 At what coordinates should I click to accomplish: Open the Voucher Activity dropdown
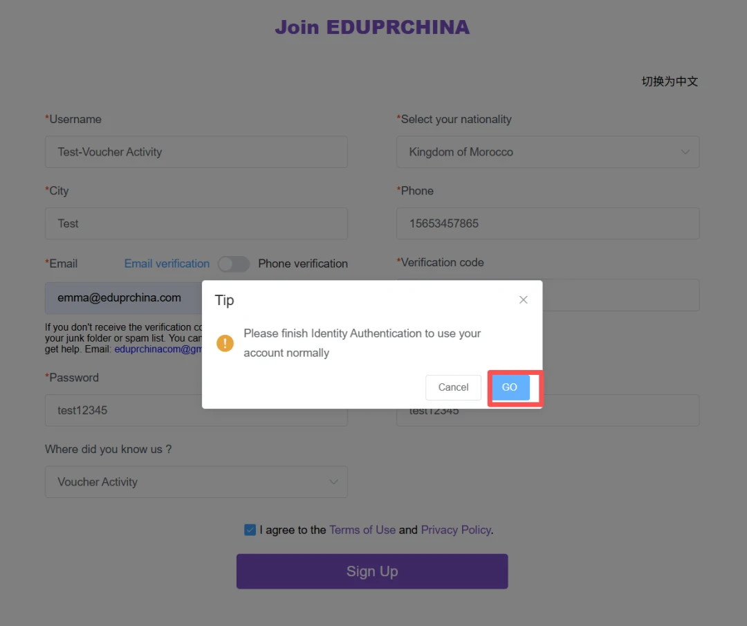(196, 481)
